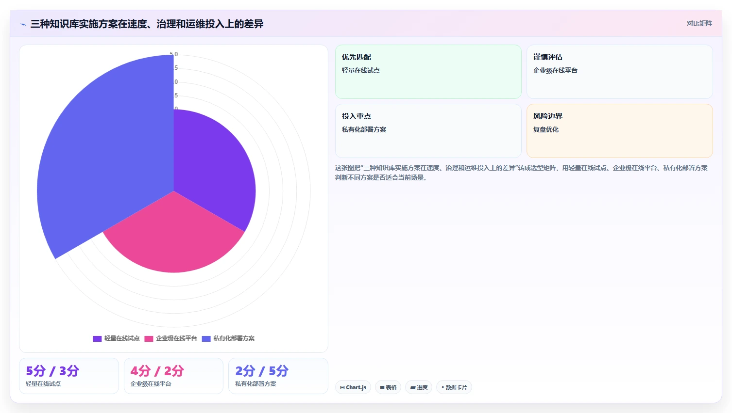Click the 私有化部署方案 caption under 2分 / 5分
This screenshot has height=413, width=732.
(255, 384)
